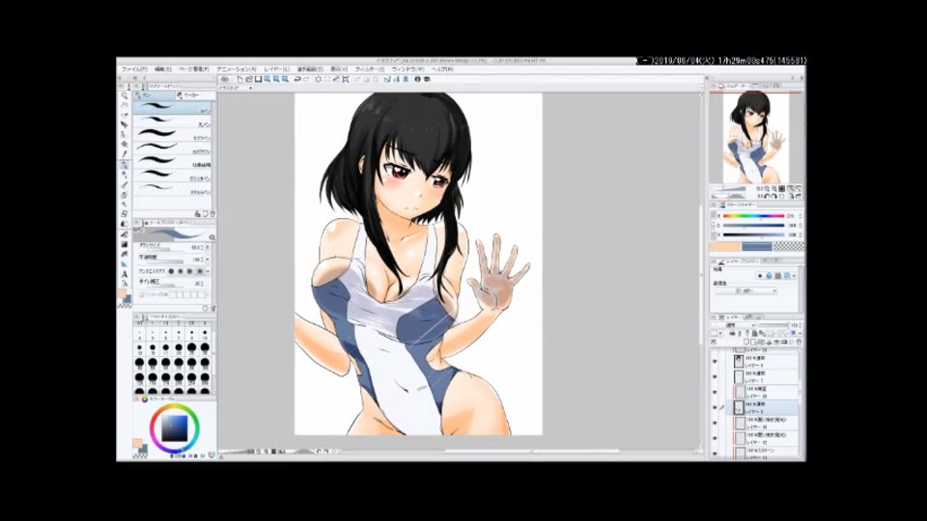Viewport: 927px width, 521px height.
Task: Click Rotate left icon in Navigator
Action: [x=768, y=196]
